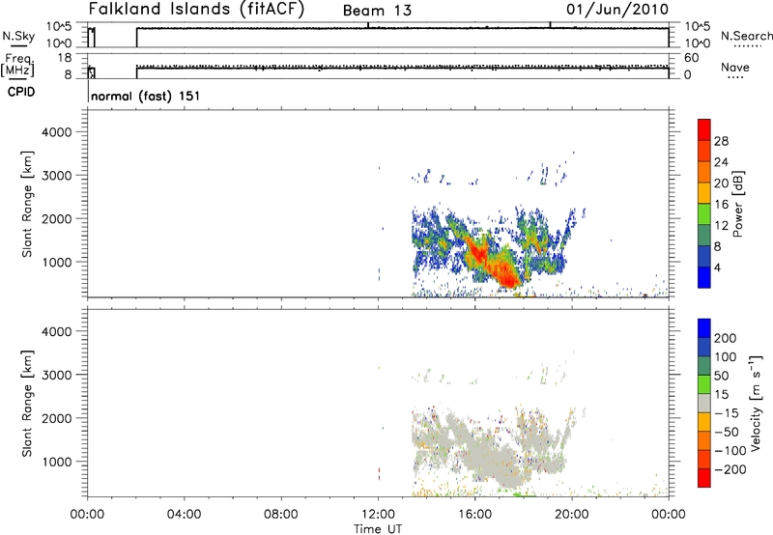Click the "Falkland Islands (fitACF)" plot title
The width and height of the screenshot is (773, 535).
pyautogui.click(x=196, y=9)
